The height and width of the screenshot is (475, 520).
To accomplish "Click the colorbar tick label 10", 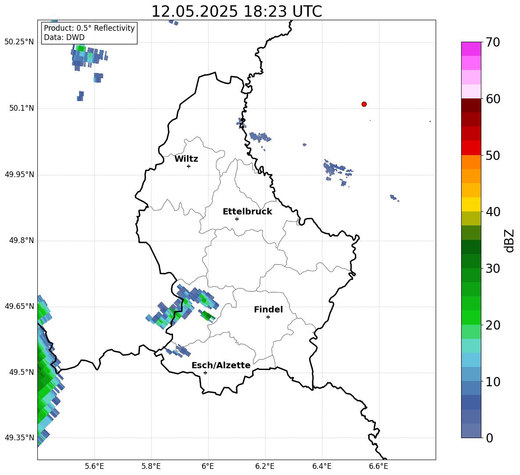I will click(x=493, y=381).
